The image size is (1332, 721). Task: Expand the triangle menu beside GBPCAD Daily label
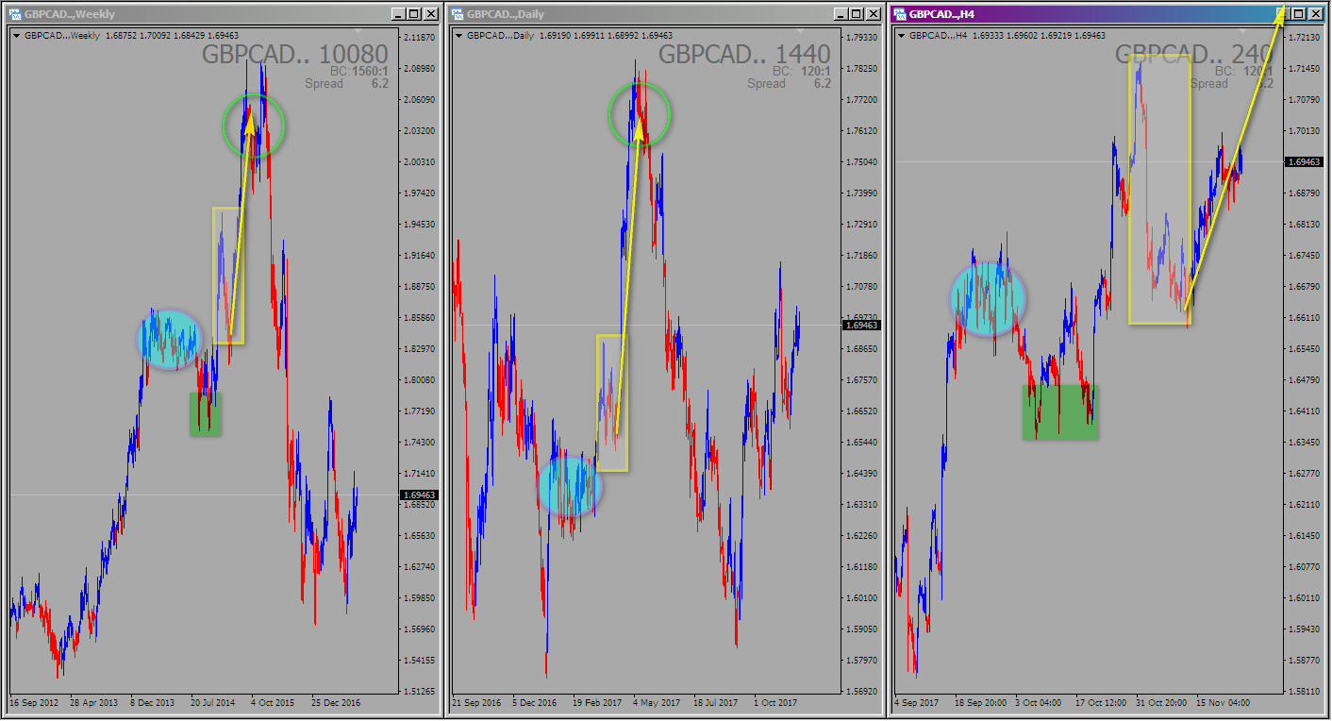(x=459, y=36)
